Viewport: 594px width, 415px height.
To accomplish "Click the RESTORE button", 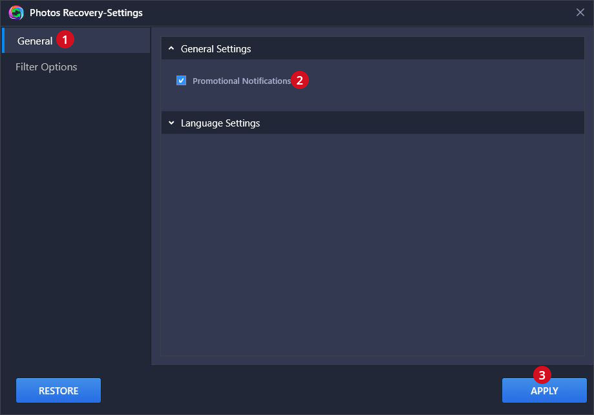I will pyautogui.click(x=58, y=390).
